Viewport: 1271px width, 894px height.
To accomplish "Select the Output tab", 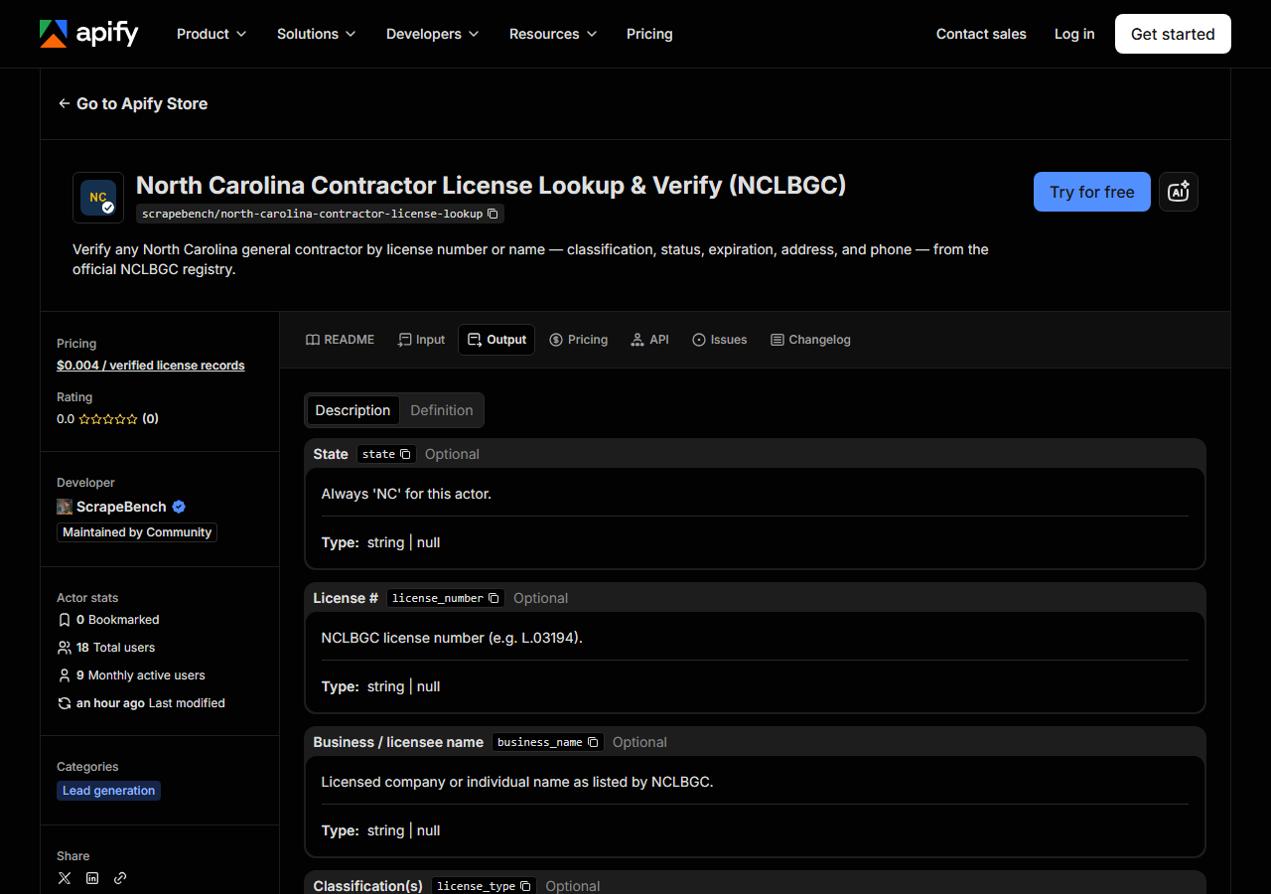I will pos(496,340).
